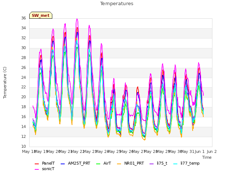
Task: Click the 24 y-axis tick label
Action: tap(23, 77)
